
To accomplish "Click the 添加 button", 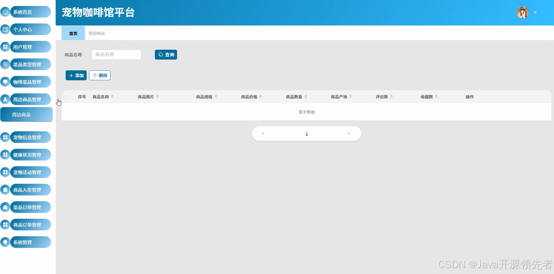I will [x=76, y=76].
